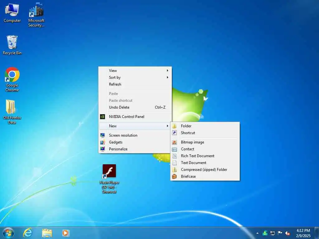This screenshot has height=239, width=319.
Task: Click the Briefcase icon in submenu
Action: click(174, 176)
